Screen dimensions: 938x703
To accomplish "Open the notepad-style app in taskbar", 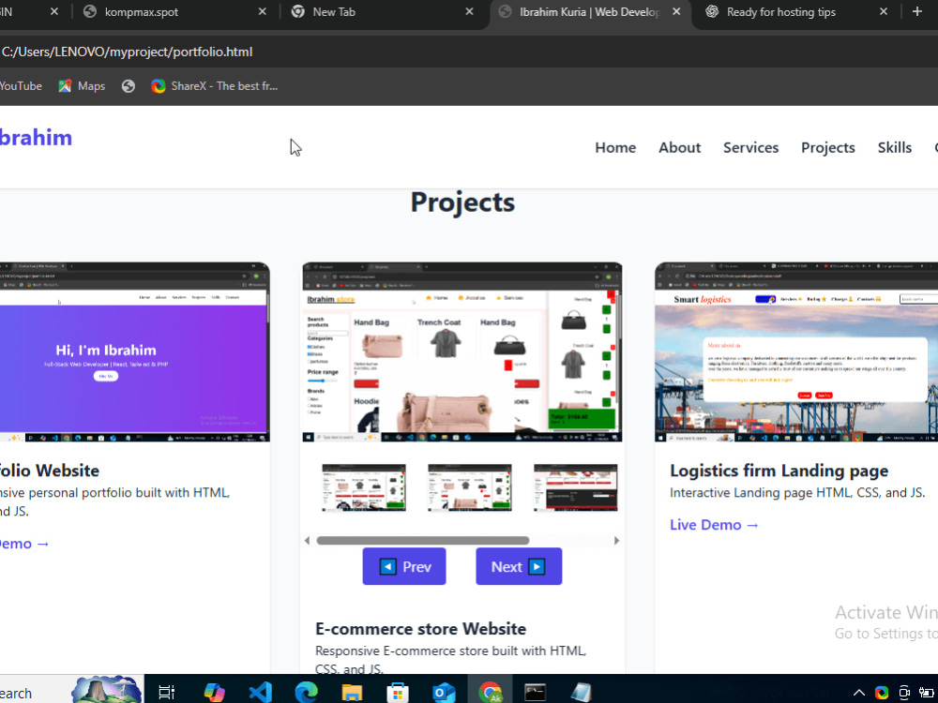I will click(581, 693).
